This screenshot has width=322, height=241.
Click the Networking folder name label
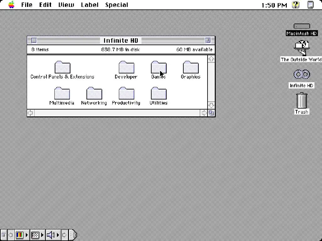click(94, 103)
